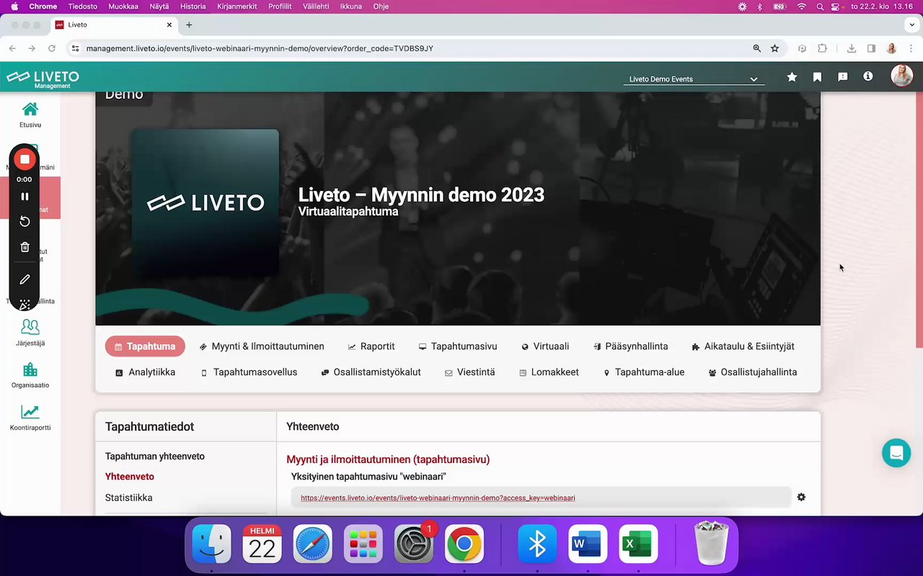Open the chat support widget
The height and width of the screenshot is (576, 923).
pos(896,453)
